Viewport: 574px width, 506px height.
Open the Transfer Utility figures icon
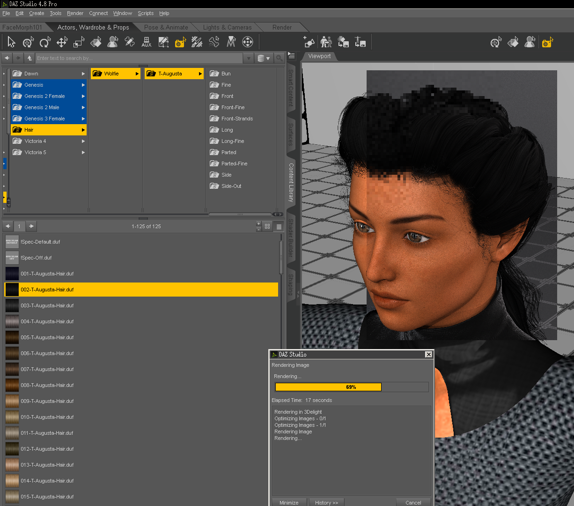326,43
